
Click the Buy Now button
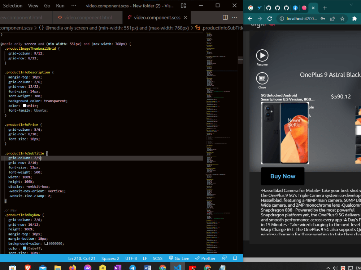(x=283, y=176)
